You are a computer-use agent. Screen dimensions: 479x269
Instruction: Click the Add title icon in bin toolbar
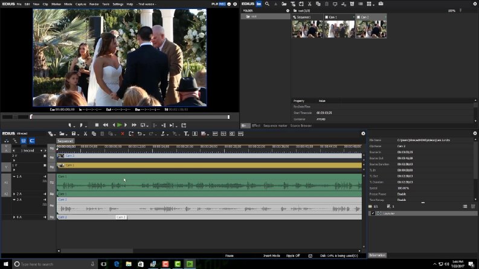tap(292, 4)
